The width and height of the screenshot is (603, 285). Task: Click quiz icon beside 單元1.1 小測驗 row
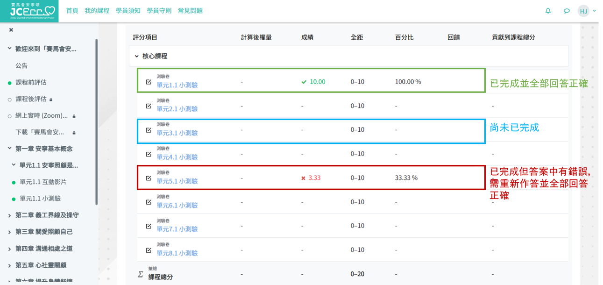(x=149, y=82)
